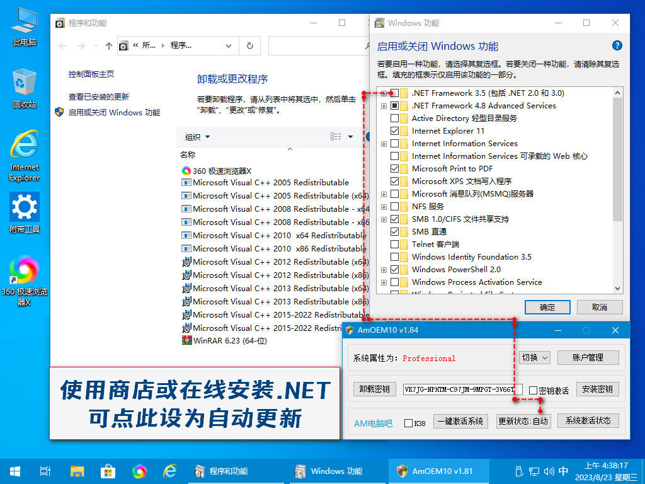
Task: Open the address bar history dropdown
Action: [229, 45]
